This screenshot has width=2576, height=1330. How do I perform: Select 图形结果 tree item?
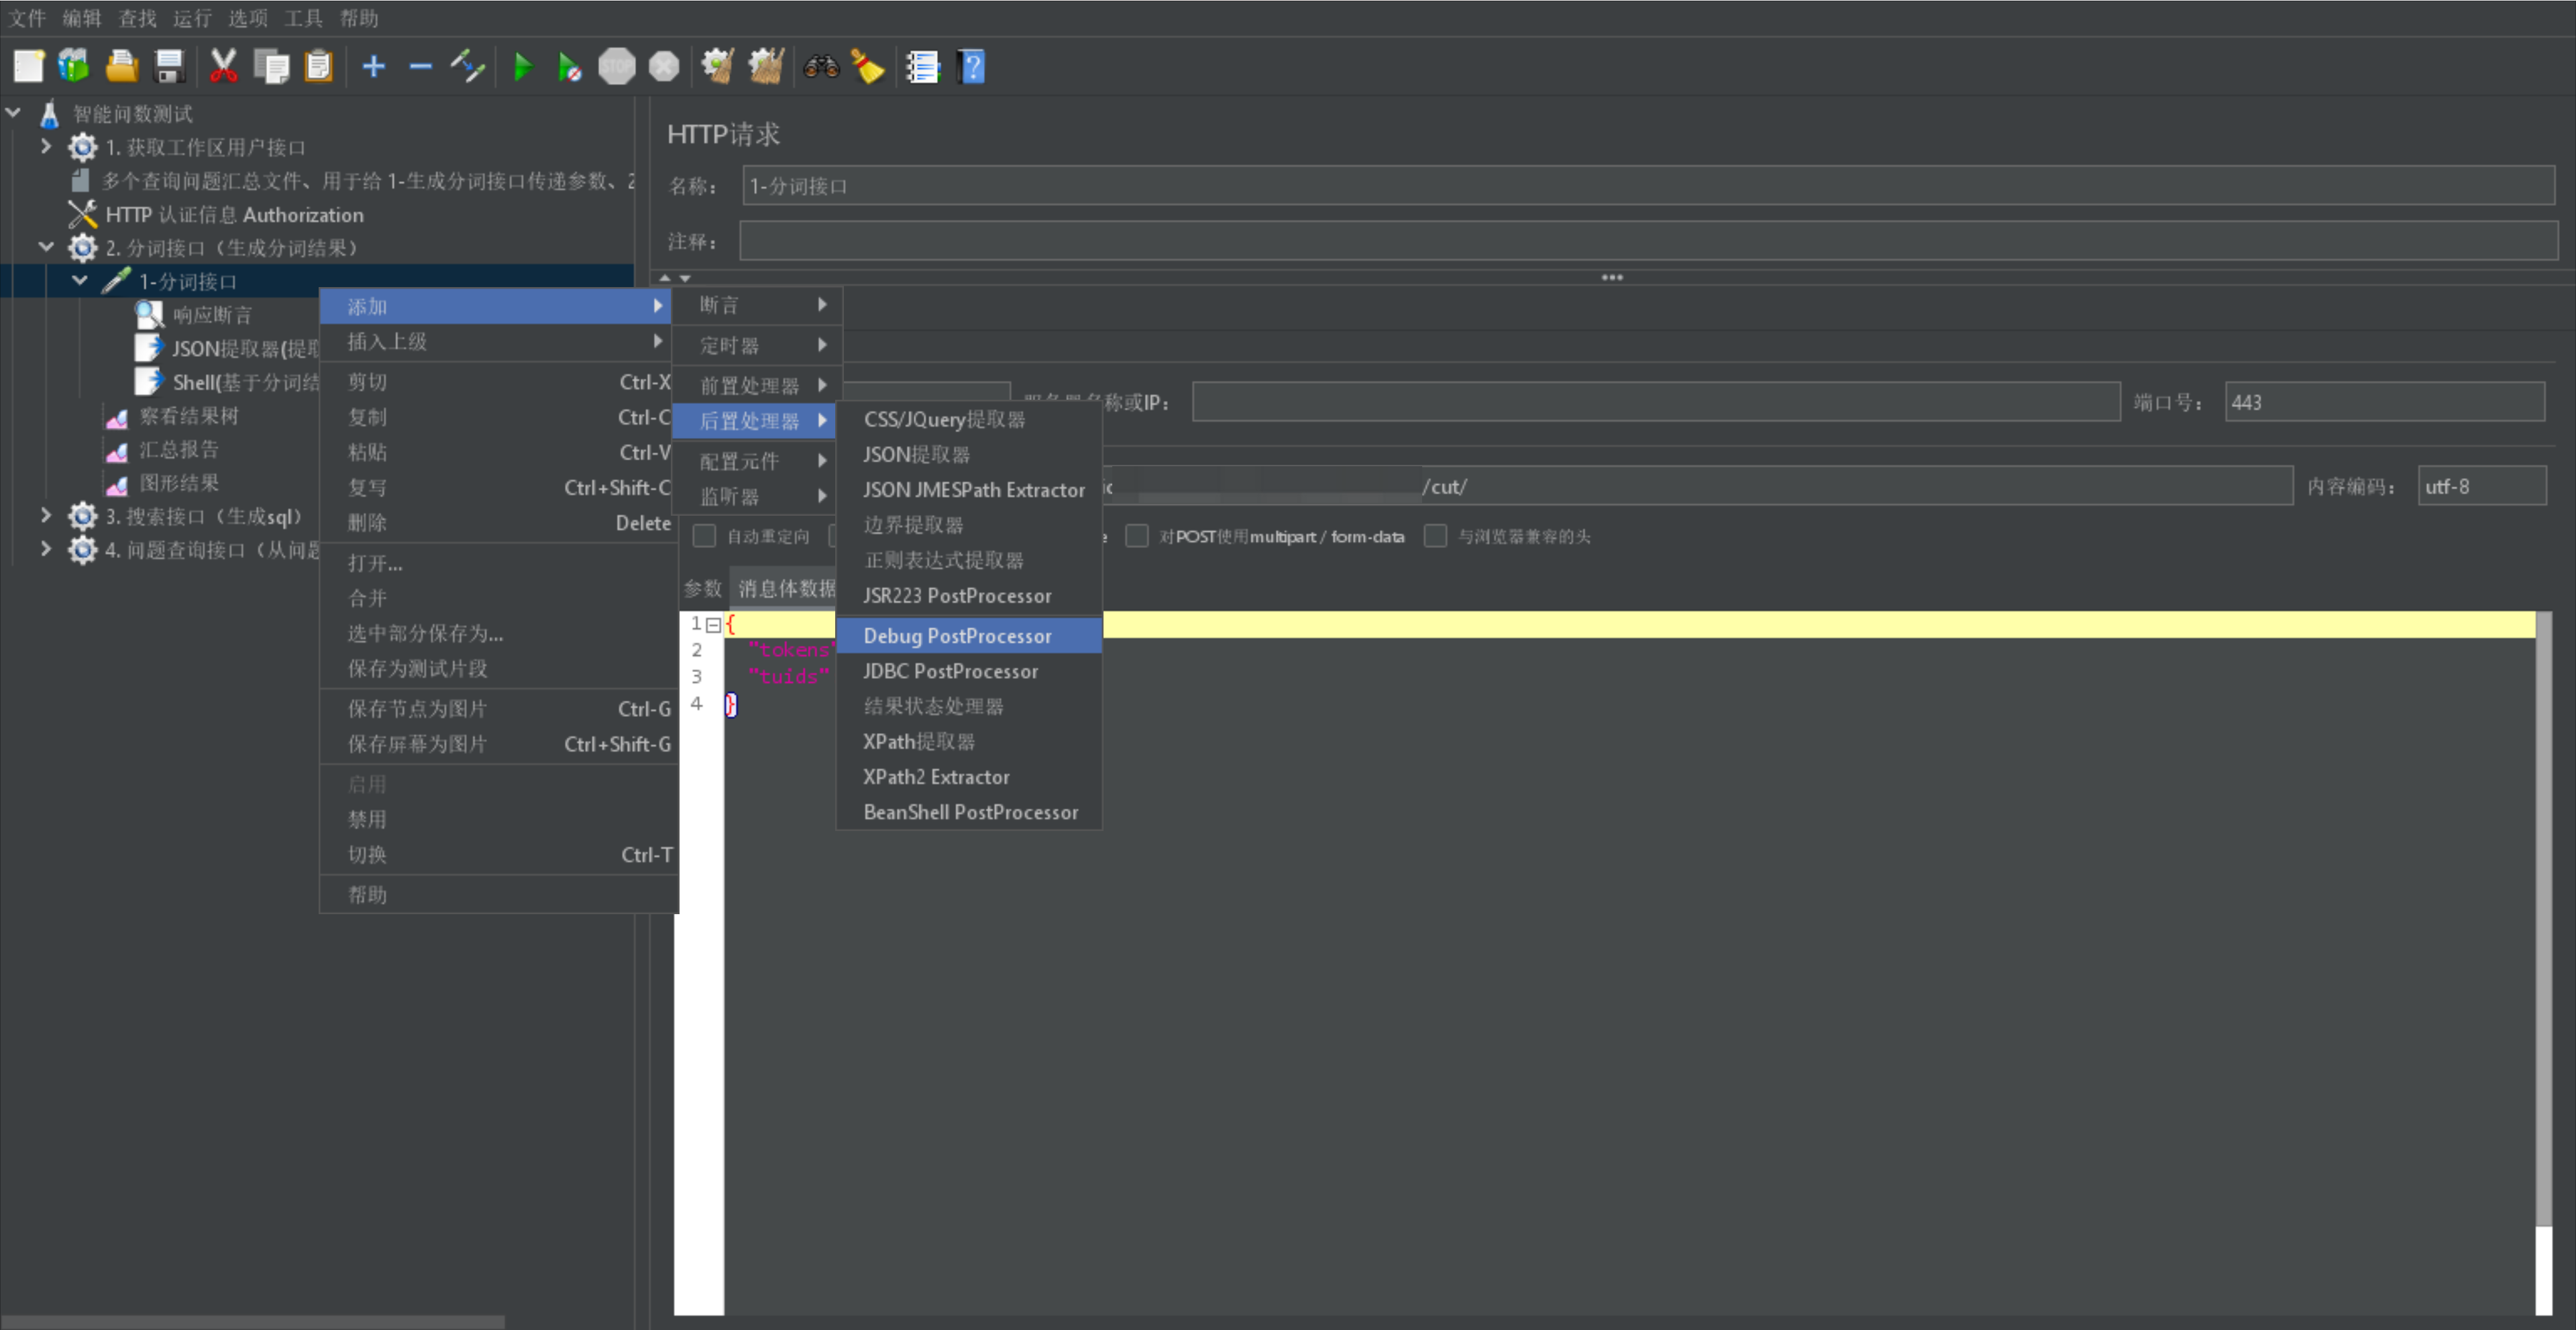point(178,483)
